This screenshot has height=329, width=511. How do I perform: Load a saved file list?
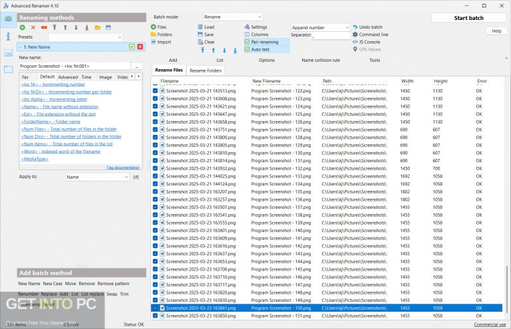click(x=206, y=27)
